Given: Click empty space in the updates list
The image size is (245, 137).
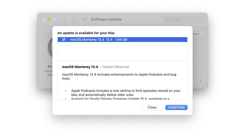Looking at the screenshot, I should tap(122, 51).
